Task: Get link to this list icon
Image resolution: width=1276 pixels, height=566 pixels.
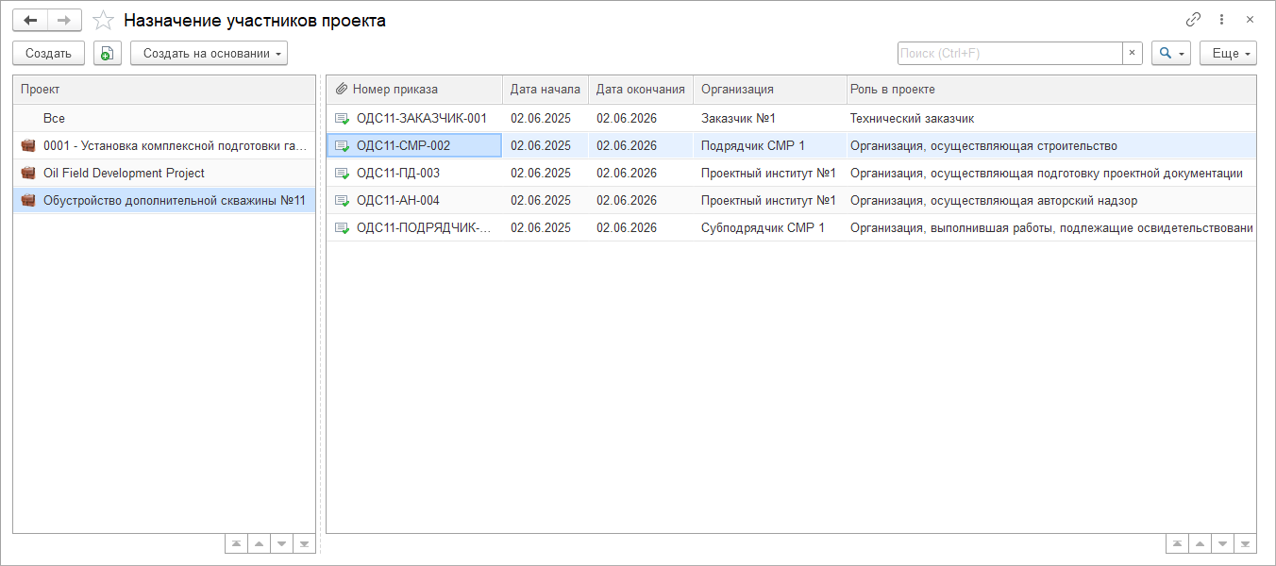Action: coord(1193,20)
